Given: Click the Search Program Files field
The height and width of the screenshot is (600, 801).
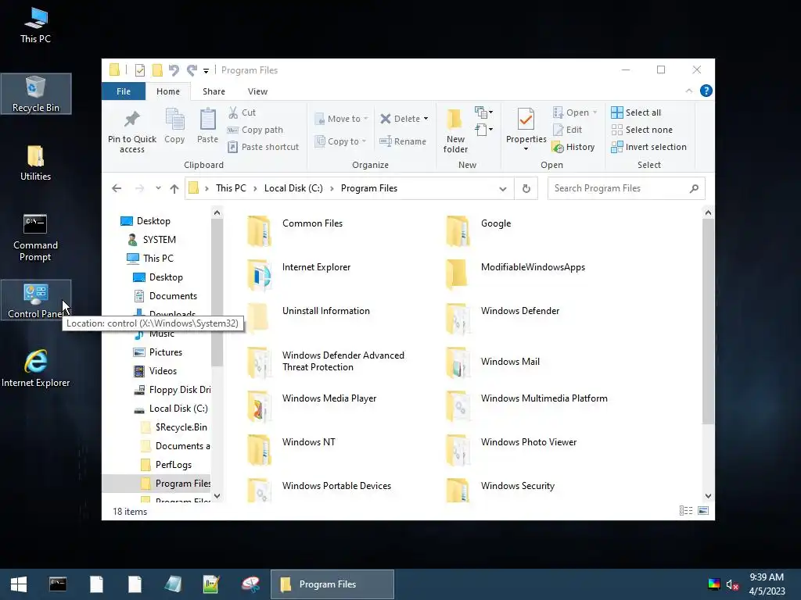Looking at the screenshot, I should [x=626, y=188].
